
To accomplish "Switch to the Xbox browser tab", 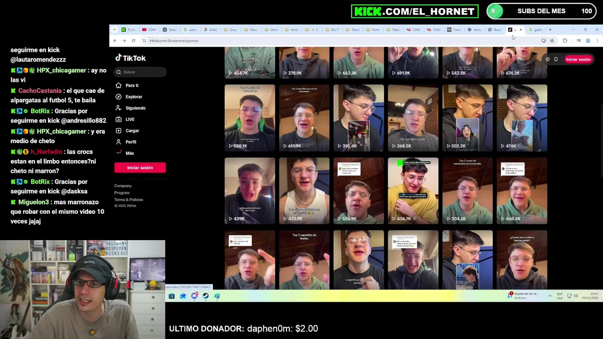I will pos(251,30).
